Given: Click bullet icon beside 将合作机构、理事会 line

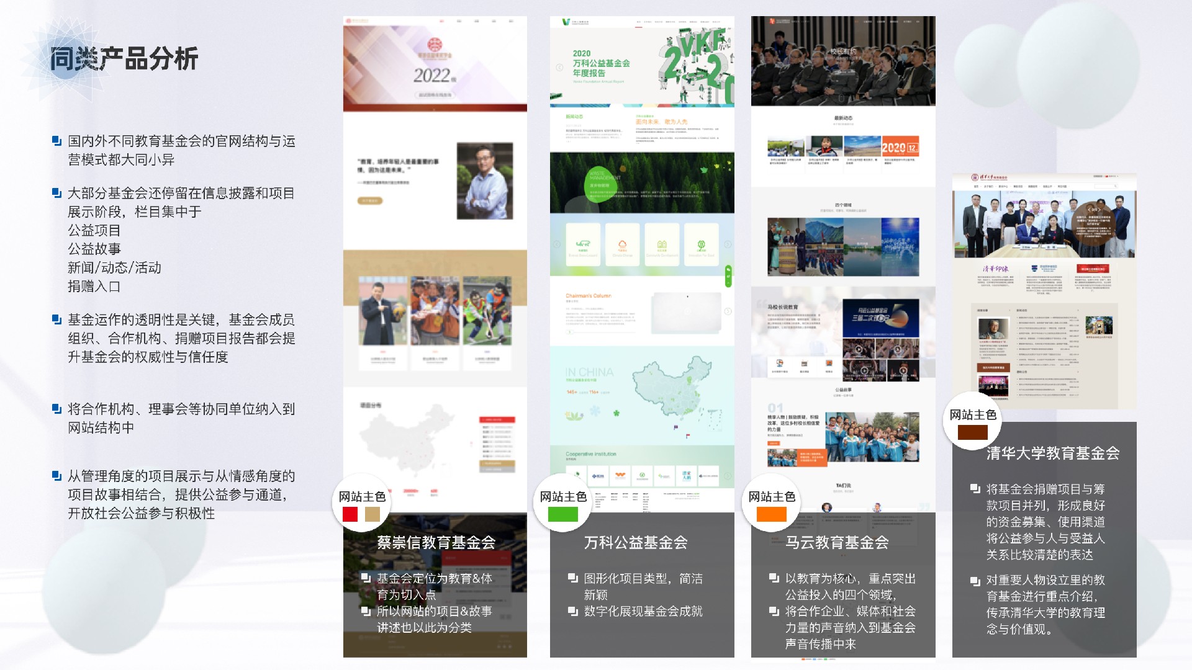Looking at the screenshot, I should click(x=56, y=409).
